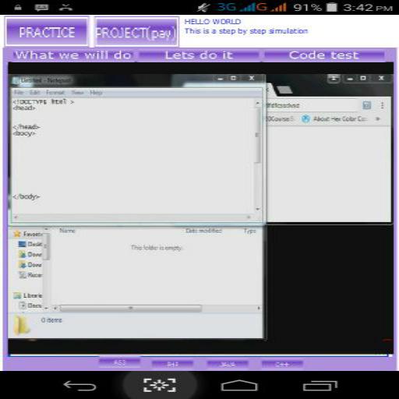This screenshot has width=399, height=399.
Task: Open the recent apps navigation icon
Action: [320, 386]
